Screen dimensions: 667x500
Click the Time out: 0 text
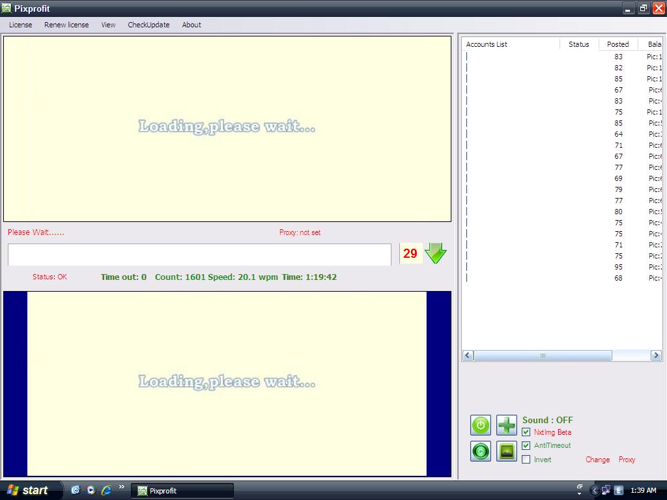point(124,277)
